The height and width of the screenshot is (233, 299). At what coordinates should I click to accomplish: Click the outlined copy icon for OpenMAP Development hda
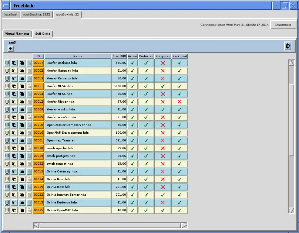(14, 133)
